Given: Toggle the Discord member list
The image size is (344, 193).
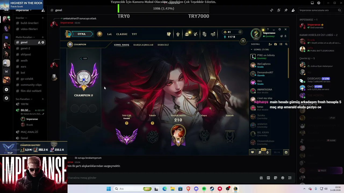Looking at the screenshot, I should 293,10.
